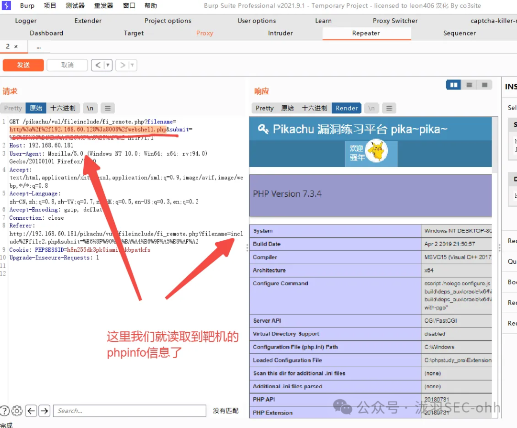Select the Build Date row label
The image size is (517, 428).
pyautogui.click(x=267, y=244)
